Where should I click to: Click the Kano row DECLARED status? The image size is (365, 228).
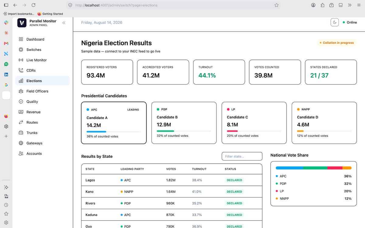[235, 192]
